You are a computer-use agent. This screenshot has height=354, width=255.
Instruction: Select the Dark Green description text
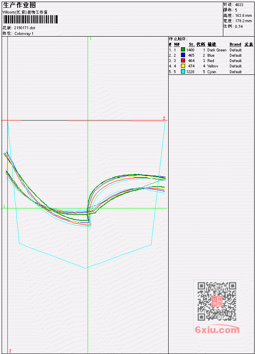(217, 50)
